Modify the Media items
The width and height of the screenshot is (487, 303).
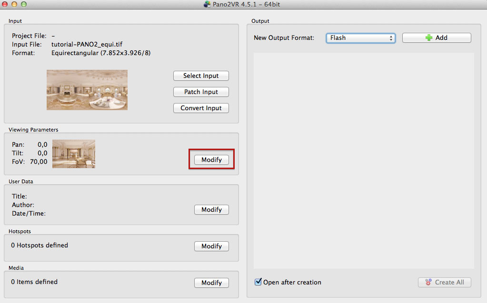(211, 283)
